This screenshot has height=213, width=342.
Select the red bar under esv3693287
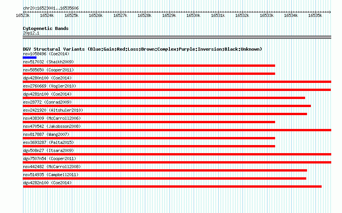149,146
